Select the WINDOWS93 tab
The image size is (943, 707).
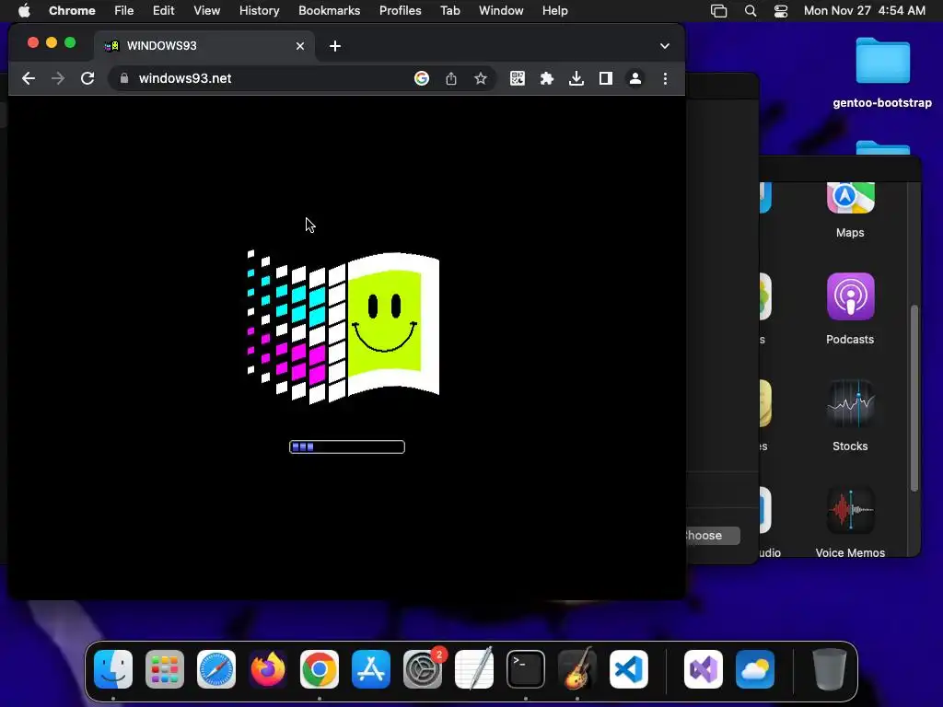click(x=204, y=46)
